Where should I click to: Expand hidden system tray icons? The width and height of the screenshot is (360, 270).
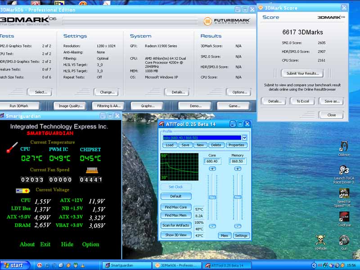314,265
